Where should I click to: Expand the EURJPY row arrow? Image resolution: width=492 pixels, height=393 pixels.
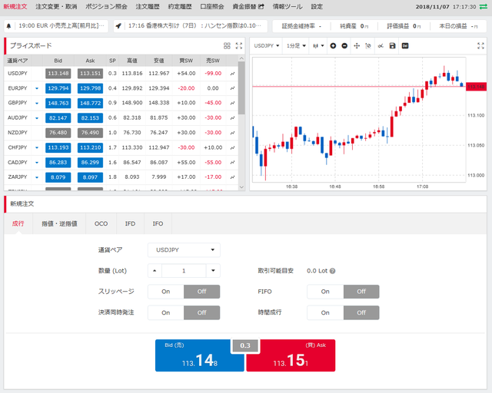(37, 88)
